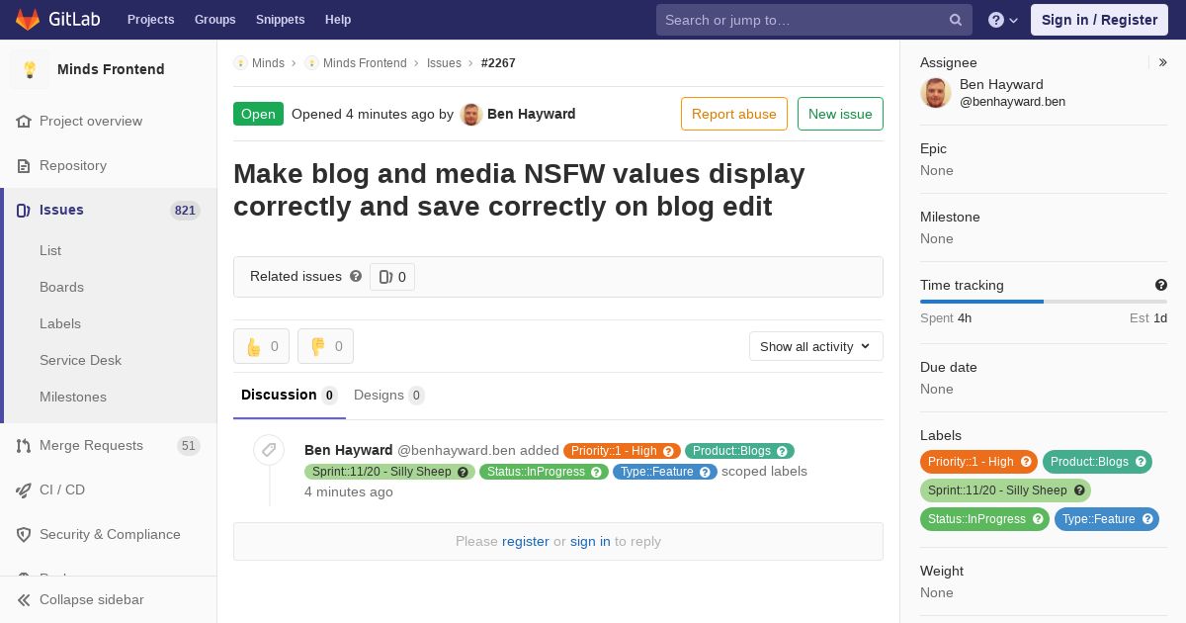Click the Report abuse button
Image resolution: width=1186 pixels, height=623 pixels.
pyautogui.click(x=734, y=114)
